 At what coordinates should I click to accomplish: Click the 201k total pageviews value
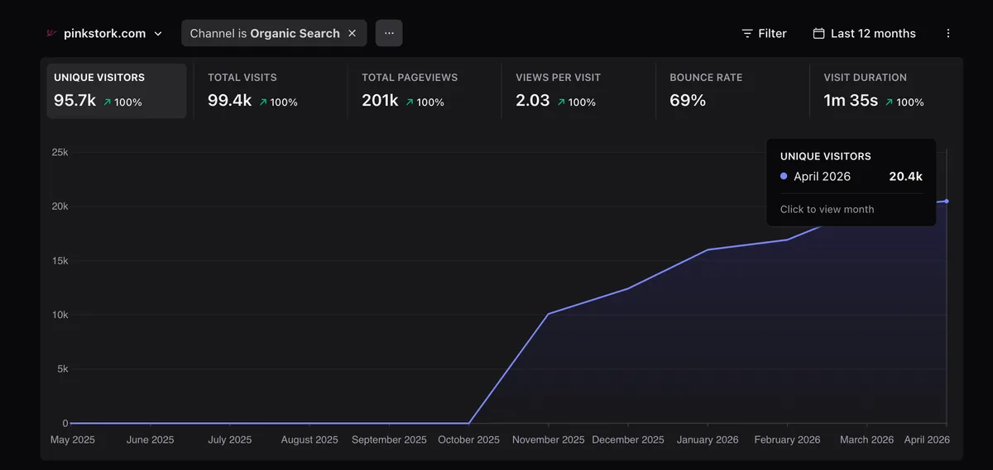coord(380,101)
